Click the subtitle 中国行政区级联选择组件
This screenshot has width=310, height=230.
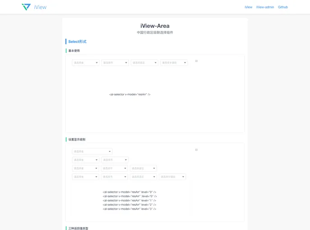(155, 32)
